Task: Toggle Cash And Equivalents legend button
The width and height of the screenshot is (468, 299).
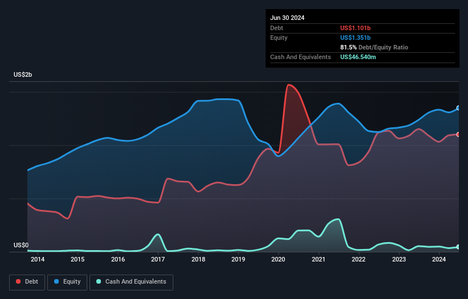Action: 131,282
